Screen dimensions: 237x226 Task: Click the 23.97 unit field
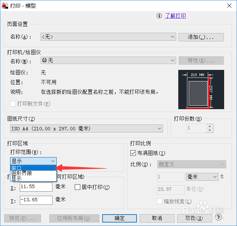[171, 189]
